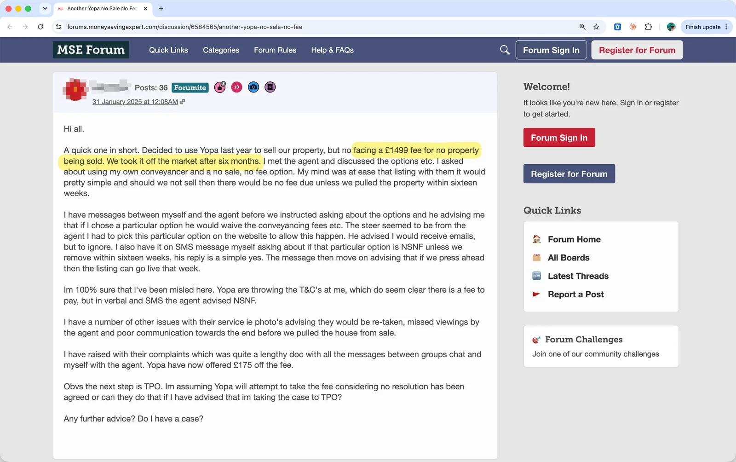Open the Forum Challenges heading link
The width and height of the screenshot is (736, 462).
pyautogui.click(x=584, y=340)
